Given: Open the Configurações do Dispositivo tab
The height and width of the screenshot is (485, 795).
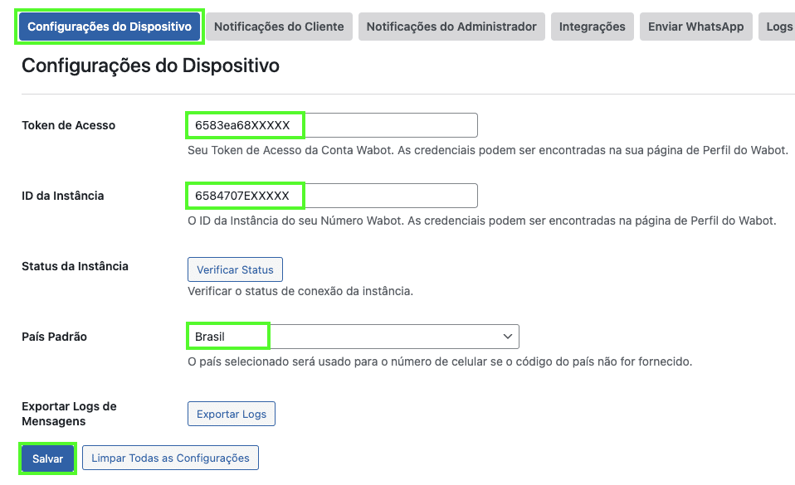Looking at the screenshot, I should tap(110, 27).
